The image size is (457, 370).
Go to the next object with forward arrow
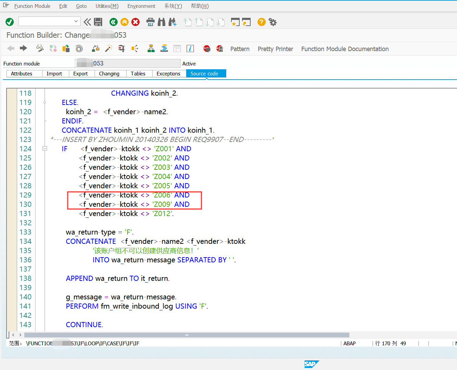[23, 48]
